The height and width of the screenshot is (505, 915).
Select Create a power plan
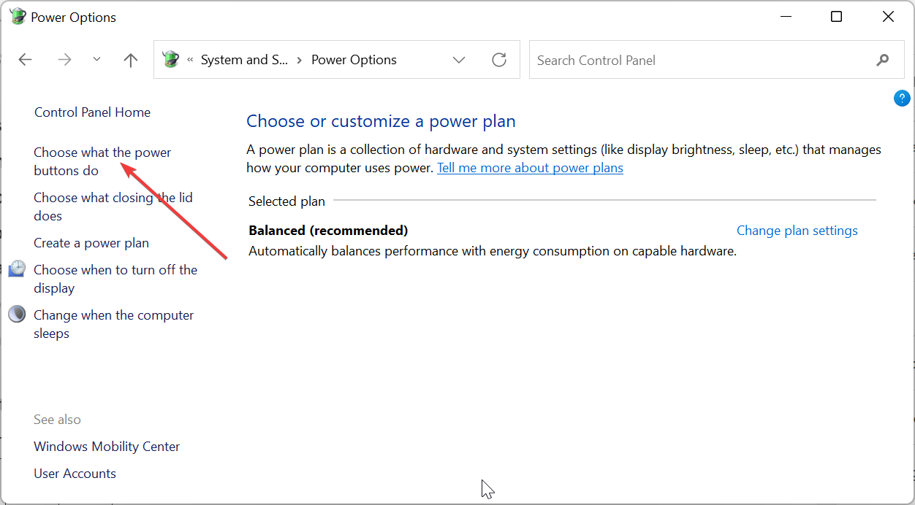click(91, 243)
